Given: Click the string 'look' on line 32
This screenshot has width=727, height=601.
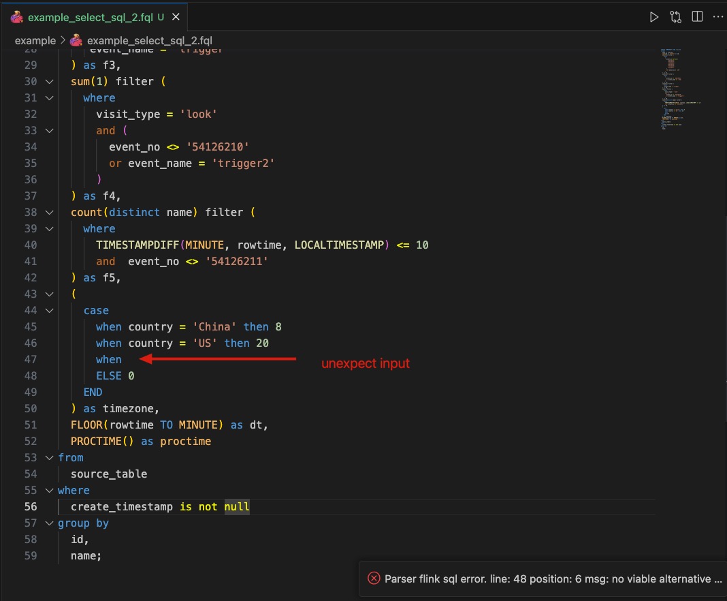Looking at the screenshot, I should click(x=199, y=114).
